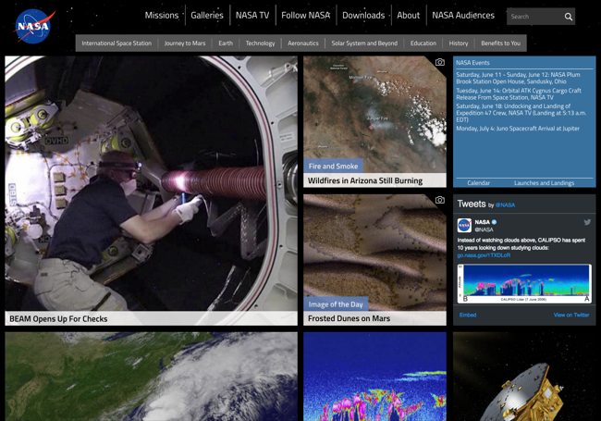Open the Galleries menu
Image resolution: width=601 pixels, height=421 pixels.
click(207, 16)
